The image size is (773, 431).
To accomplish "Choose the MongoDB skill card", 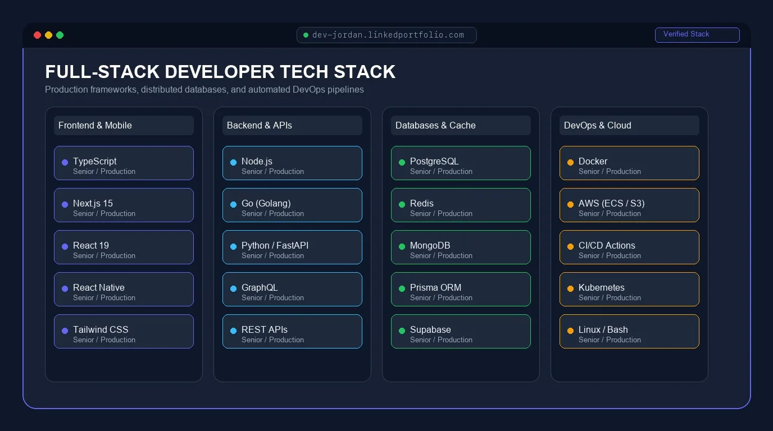I will click(x=461, y=247).
